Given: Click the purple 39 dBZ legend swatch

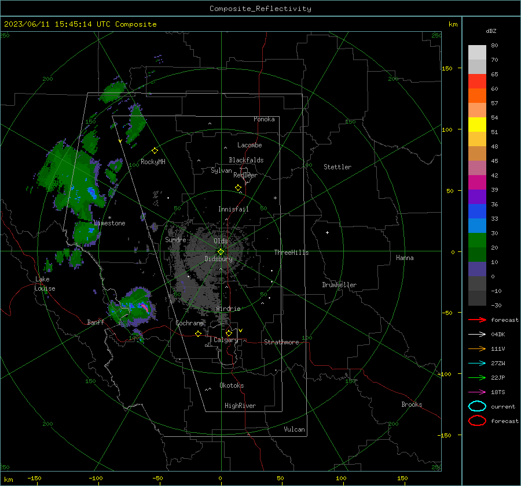Looking at the screenshot, I should pos(477,196).
